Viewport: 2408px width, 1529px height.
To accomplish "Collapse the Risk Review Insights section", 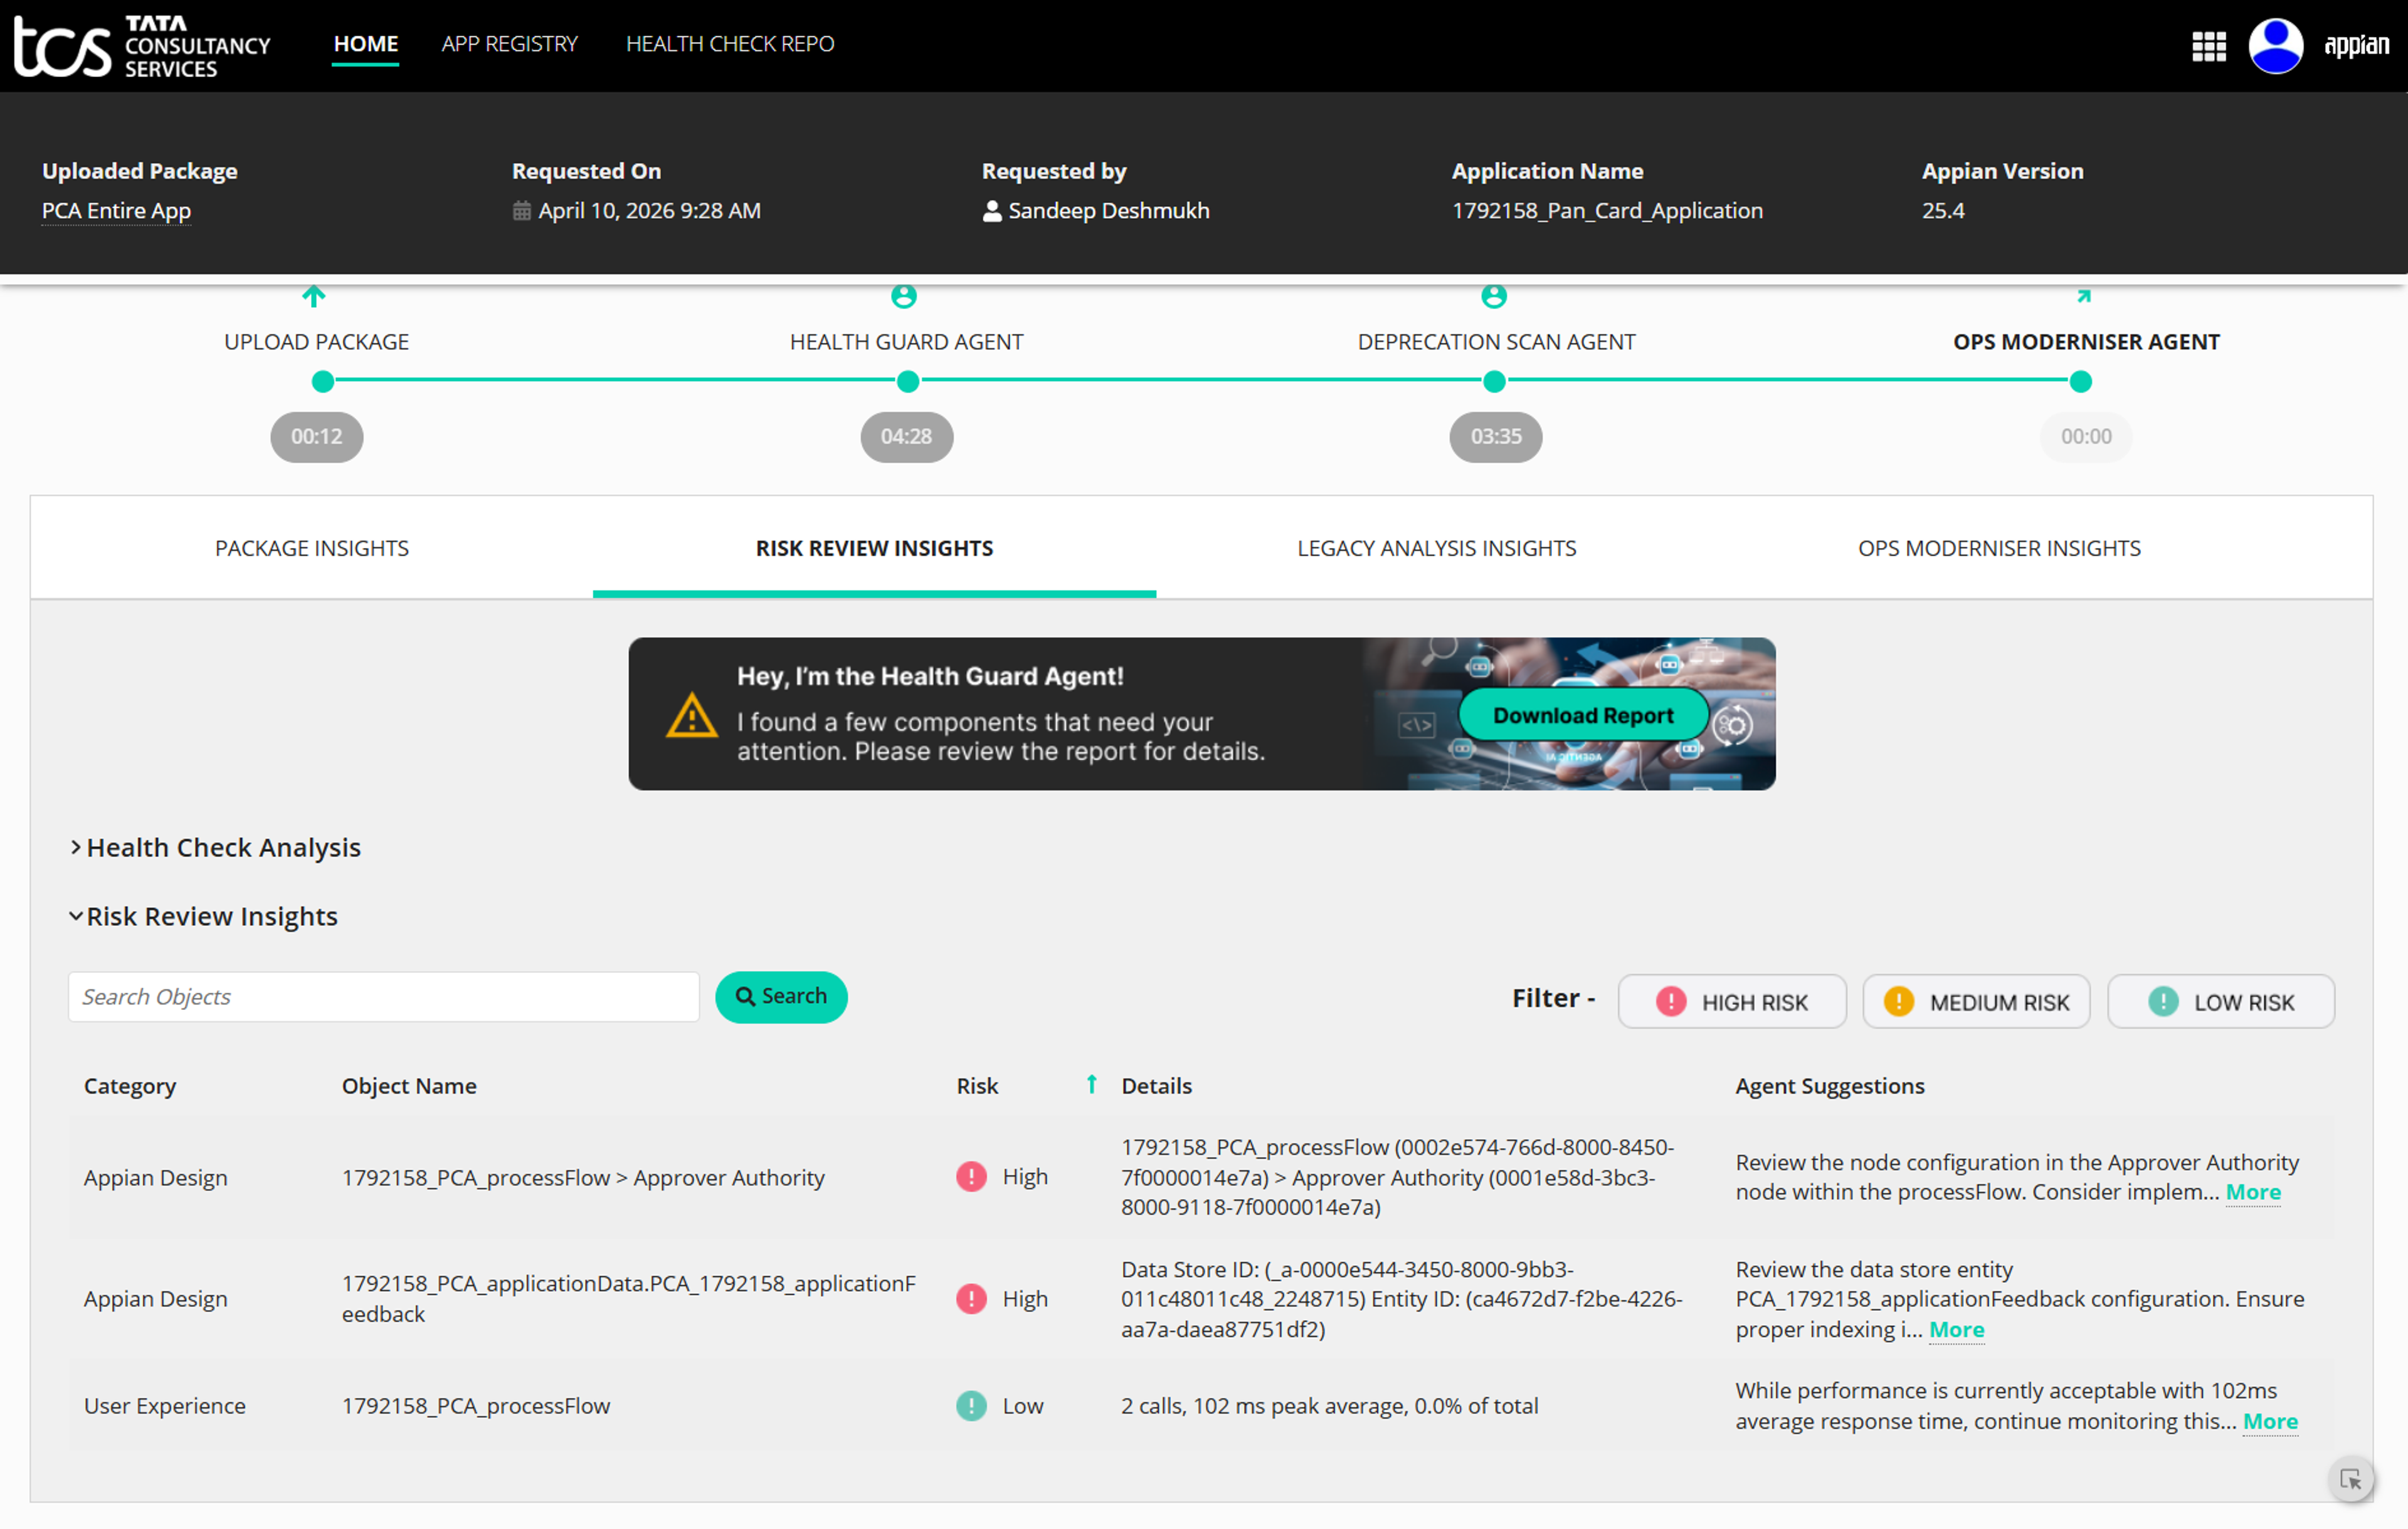I will [x=203, y=916].
